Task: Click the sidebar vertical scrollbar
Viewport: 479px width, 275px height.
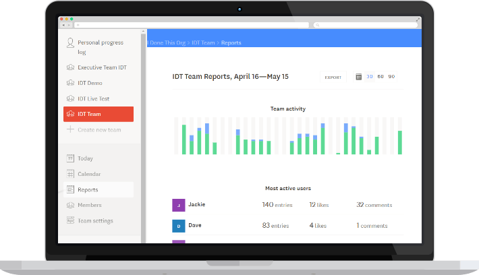Action: [x=143, y=136]
